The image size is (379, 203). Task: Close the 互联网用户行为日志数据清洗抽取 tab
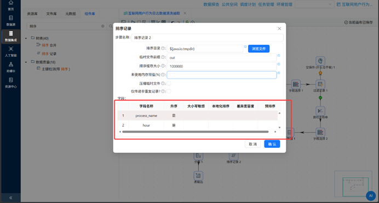coord(185,13)
